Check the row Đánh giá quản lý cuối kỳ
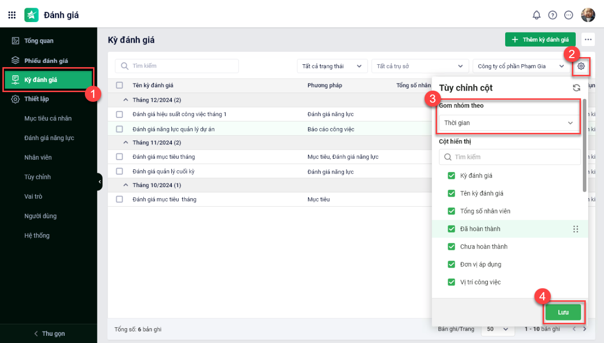The width and height of the screenshot is (604, 343). [x=119, y=171]
